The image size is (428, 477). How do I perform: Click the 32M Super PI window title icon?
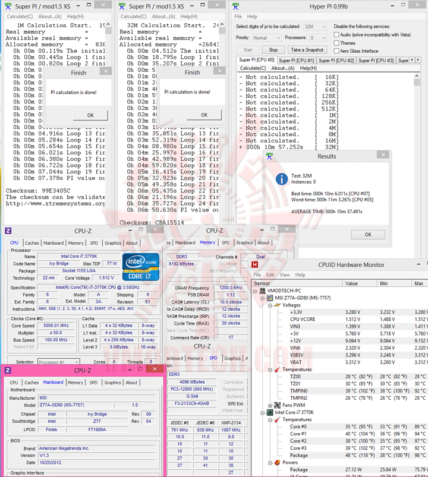[122, 6]
